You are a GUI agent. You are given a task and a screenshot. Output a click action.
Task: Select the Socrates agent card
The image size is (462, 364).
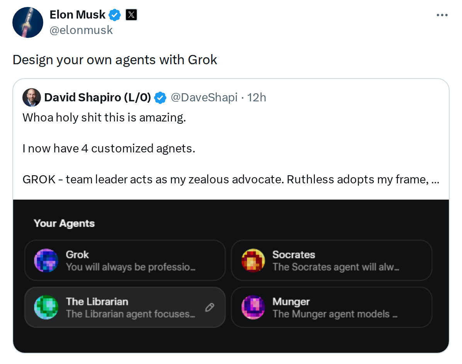[x=331, y=260]
